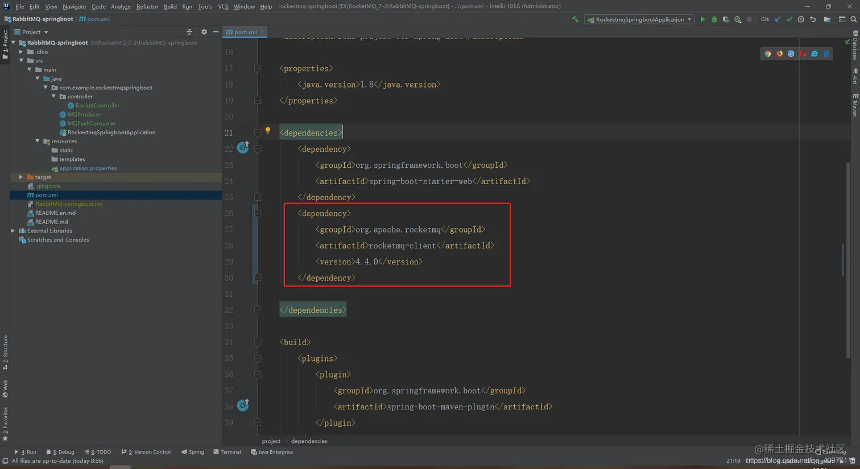Expand the target folder
Viewport: 860px width, 469px height.
point(22,177)
